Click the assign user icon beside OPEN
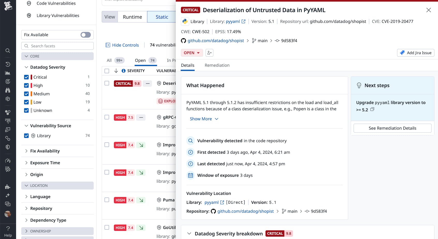This screenshot has height=239, width=438. pyautogui.click(x=209, y=53)
